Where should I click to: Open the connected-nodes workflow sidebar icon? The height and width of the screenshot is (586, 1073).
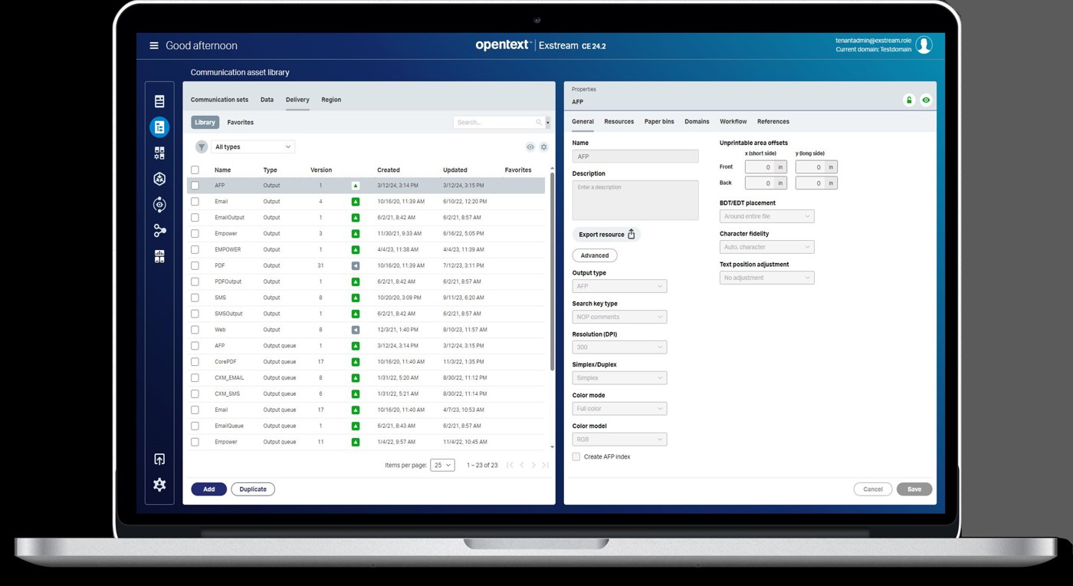(x=159, y=230)
